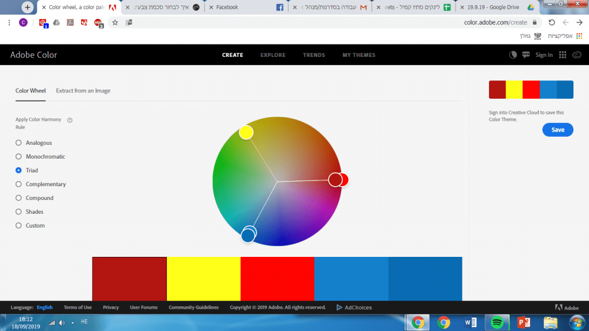Click Sign In in the header
The width and height of the screenshot is (589, 331).
544,55
